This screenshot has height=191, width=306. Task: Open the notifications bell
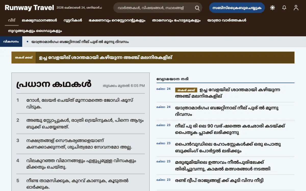pyautogui.click(x=284, y=8)
